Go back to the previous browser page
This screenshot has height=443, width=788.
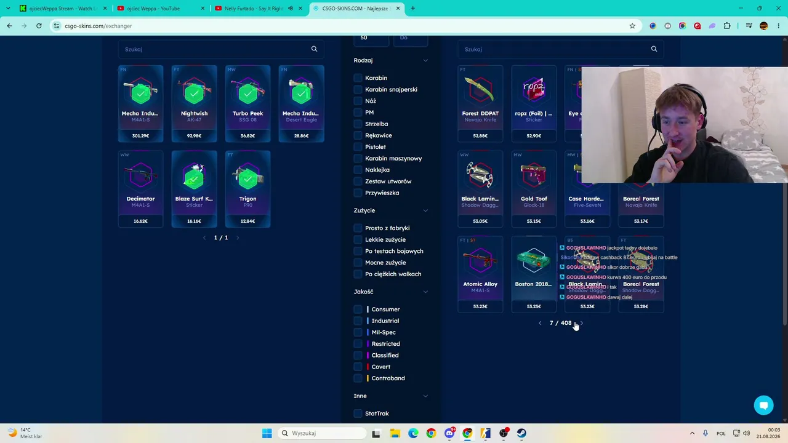[9, 26]
